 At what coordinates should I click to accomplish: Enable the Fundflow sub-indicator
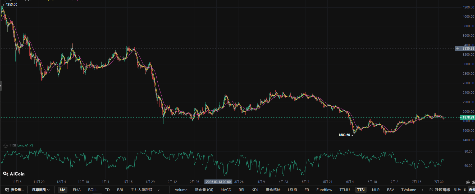pyautogui.click(x=324, y=190)
